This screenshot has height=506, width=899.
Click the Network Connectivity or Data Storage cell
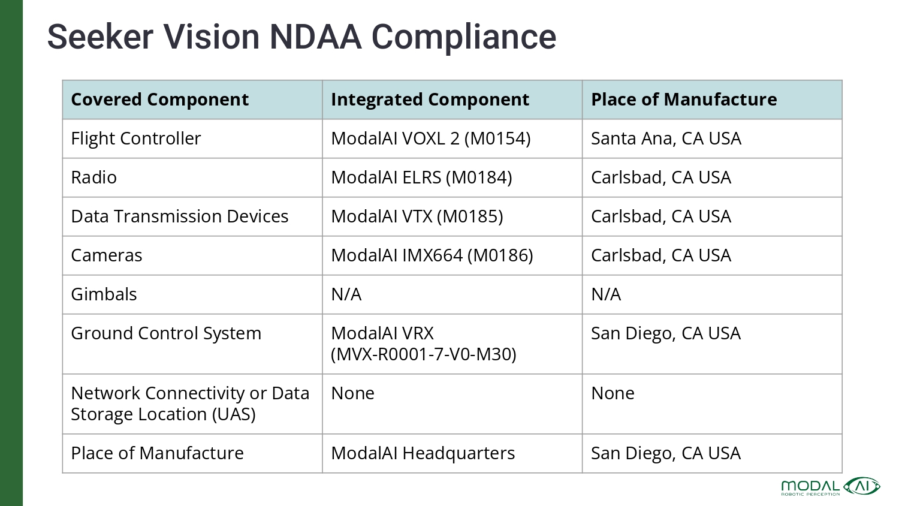[190, 403]
